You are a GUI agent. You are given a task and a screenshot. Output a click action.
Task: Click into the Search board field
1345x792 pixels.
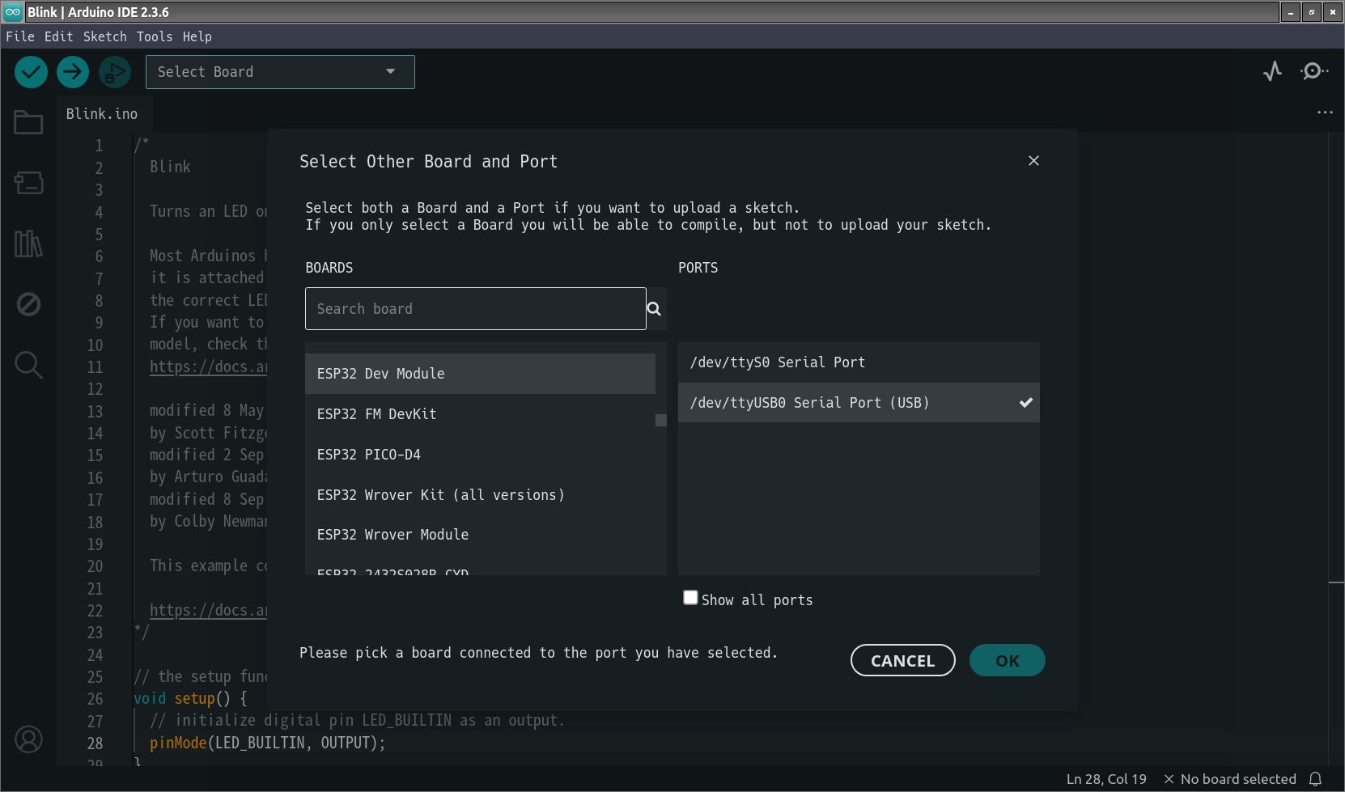[475, 309]
